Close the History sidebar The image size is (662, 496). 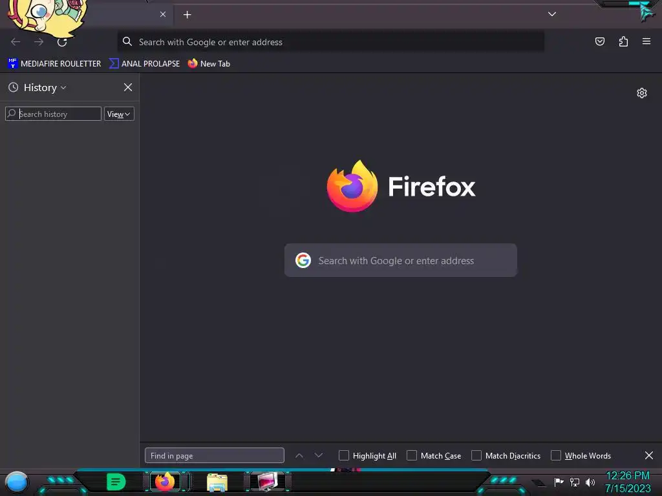pos(128,87)
